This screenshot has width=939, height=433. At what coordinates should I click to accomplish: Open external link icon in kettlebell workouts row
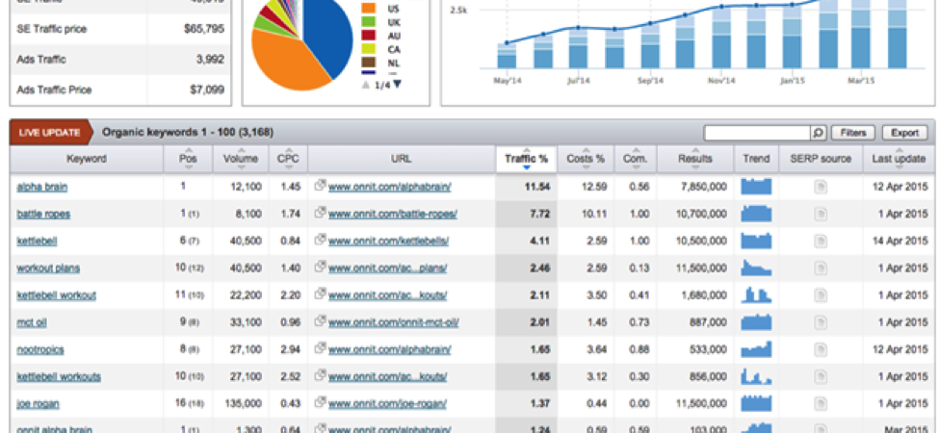coord(320,375)
